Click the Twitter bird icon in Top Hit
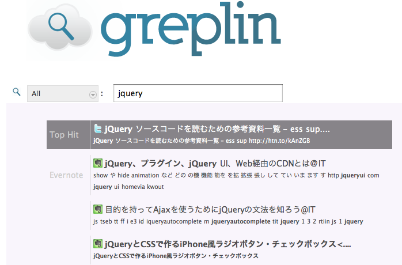Viewport: 402px width, 265px height. [98, 128]
